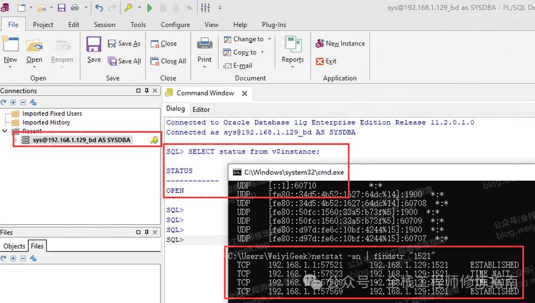
Task: Click Save All in the ribbon
Action: tap(124, 61)
